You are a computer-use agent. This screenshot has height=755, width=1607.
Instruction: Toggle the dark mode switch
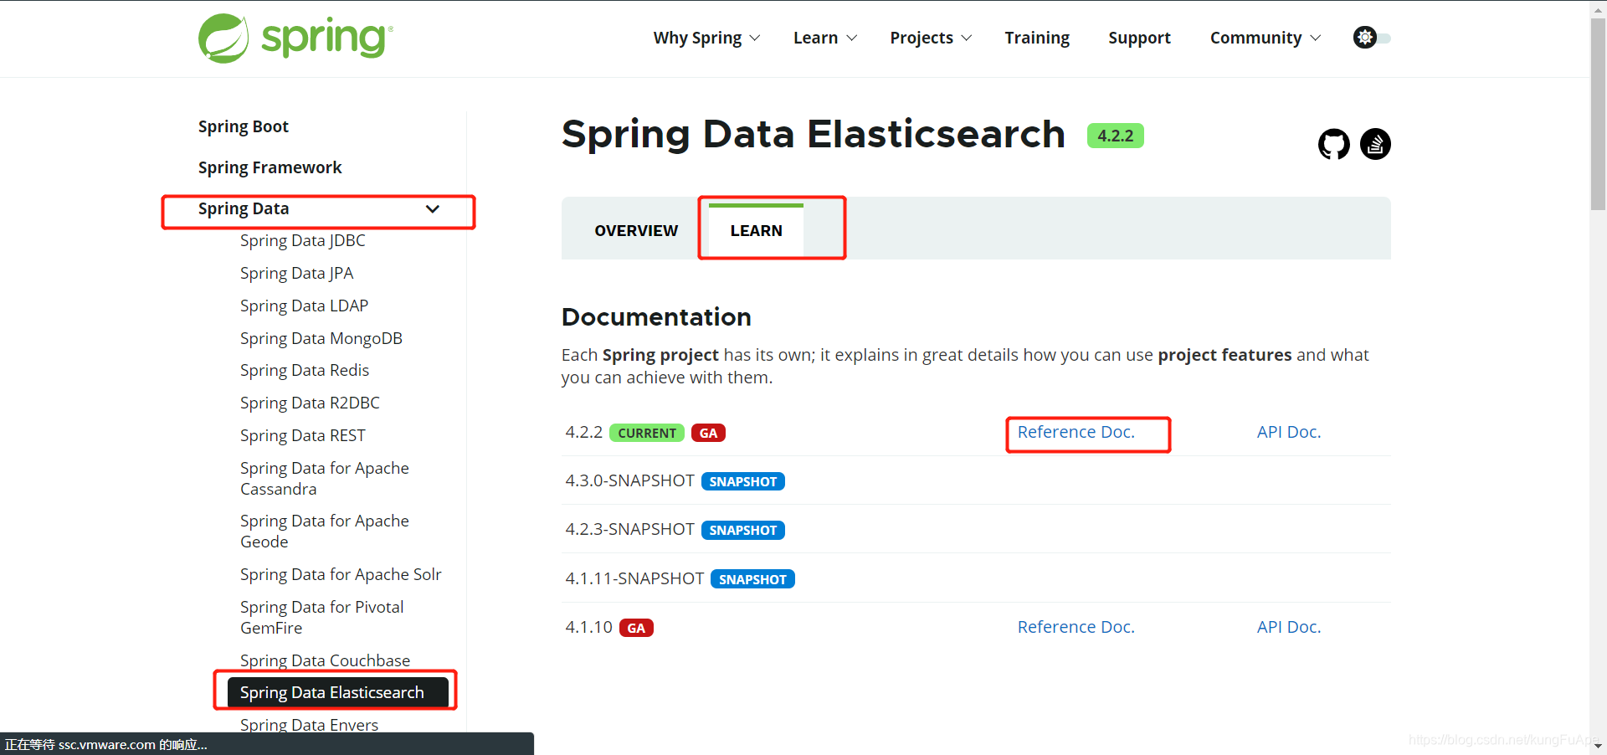(1372, 38)
